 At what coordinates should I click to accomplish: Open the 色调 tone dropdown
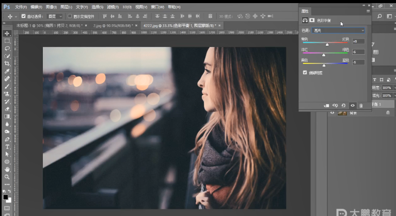pyautogui.click(x=339, y=30)
